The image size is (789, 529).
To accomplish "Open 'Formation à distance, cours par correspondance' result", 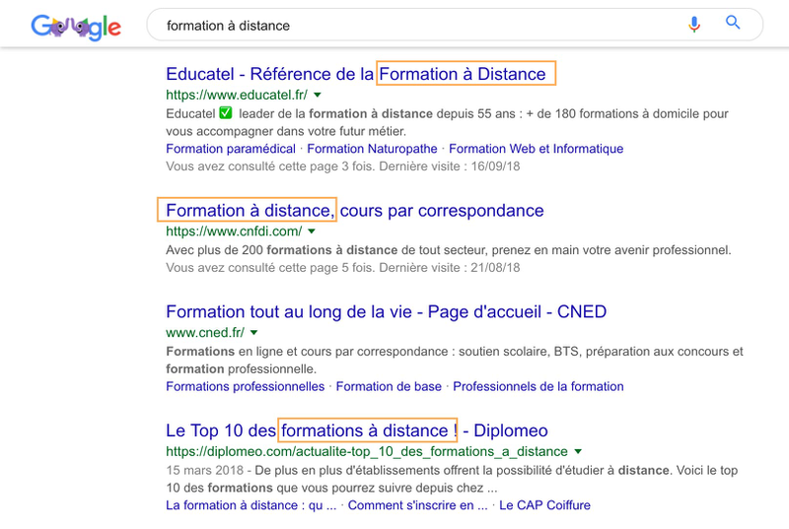I will 354,211.
